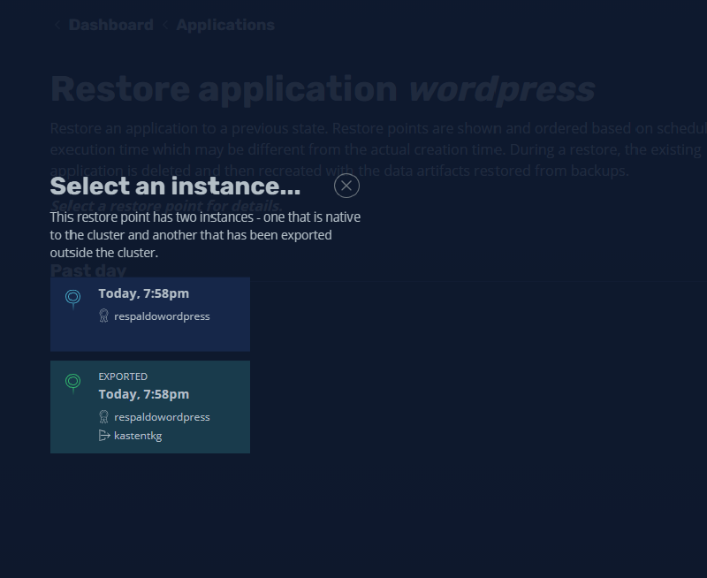Click the kastentkg profile name

point(138,436)
